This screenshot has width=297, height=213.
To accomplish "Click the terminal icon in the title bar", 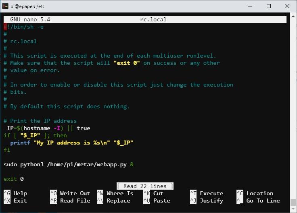I will coord(5,6).
